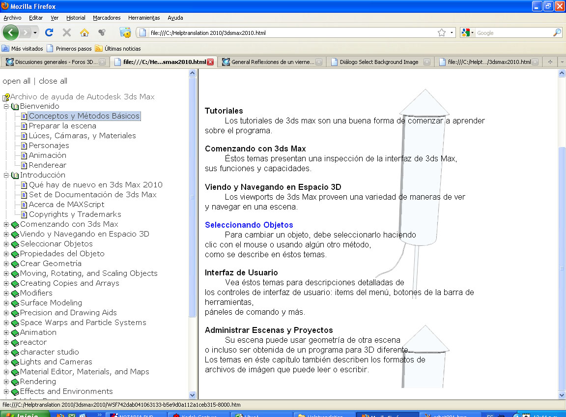The image size is (566, 417).
Task: Close the active 3dsmax2010.html tab
Action: pyautogui.click(x=210, y=62)
